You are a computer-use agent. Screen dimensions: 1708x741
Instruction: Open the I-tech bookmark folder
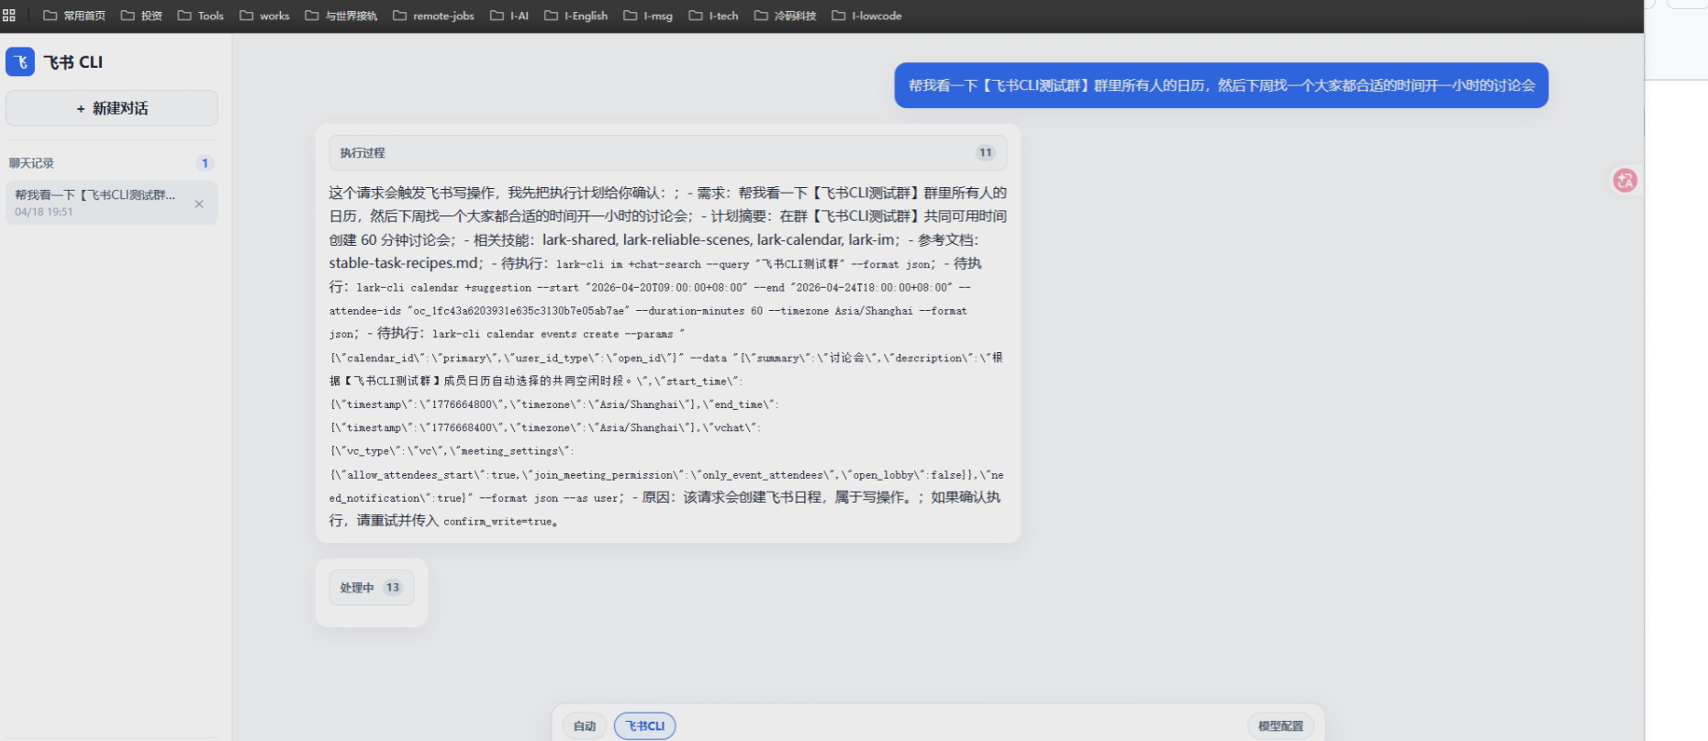(x=713, y=16)
